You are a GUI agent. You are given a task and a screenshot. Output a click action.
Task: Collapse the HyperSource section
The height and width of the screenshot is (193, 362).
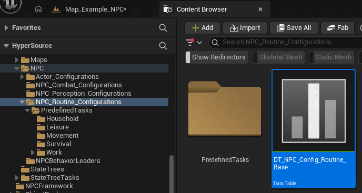tap(6, 46)
